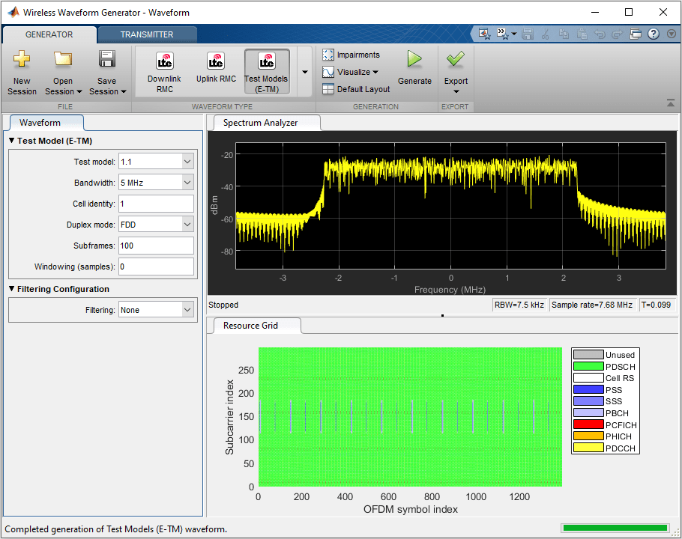
Task: Collapse the Test Model (E-TM) section
Action: click(13, 141)
